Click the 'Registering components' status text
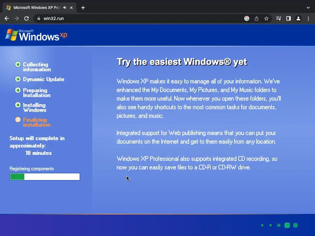The height and width of the screenshot is (236, 315). [x=32, y=169]
